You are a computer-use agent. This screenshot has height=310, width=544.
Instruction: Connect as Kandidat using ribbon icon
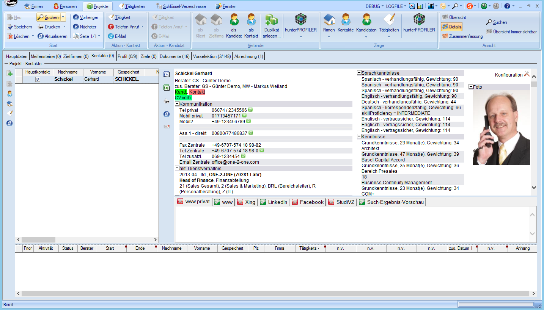click(234, 20)
